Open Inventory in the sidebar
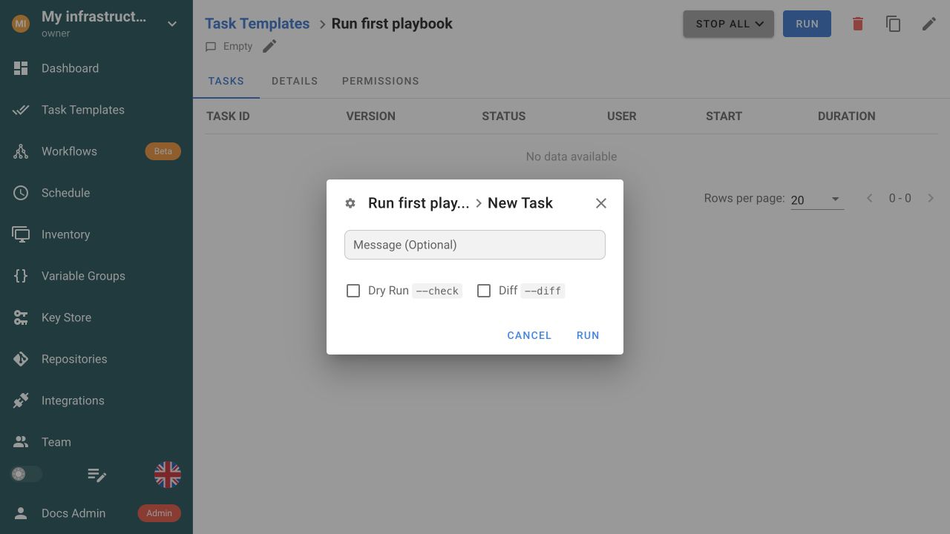The image size is (950, 534). point(96,234)
